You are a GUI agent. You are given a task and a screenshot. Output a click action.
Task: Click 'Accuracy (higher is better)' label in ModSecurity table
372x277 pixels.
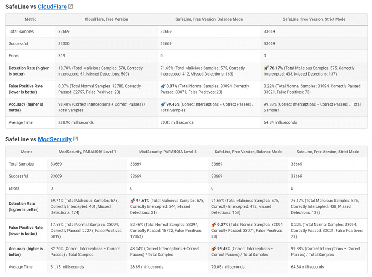[26, 252]
